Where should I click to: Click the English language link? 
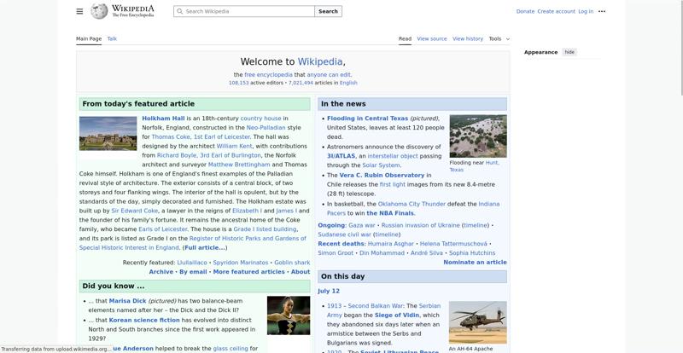348,83
